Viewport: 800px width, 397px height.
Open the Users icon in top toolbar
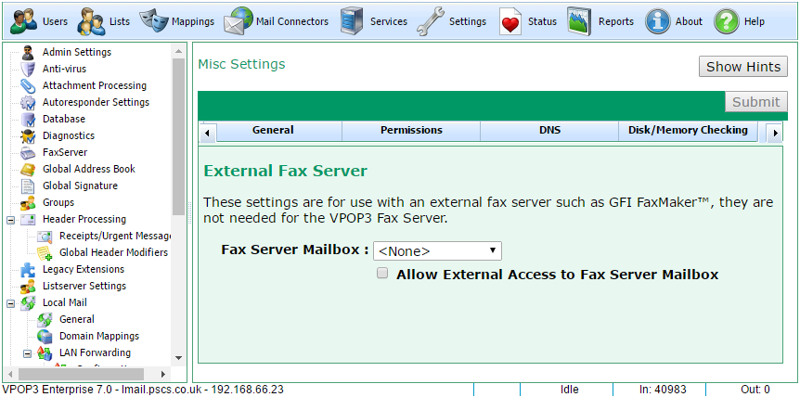click(x=23, y=21)
